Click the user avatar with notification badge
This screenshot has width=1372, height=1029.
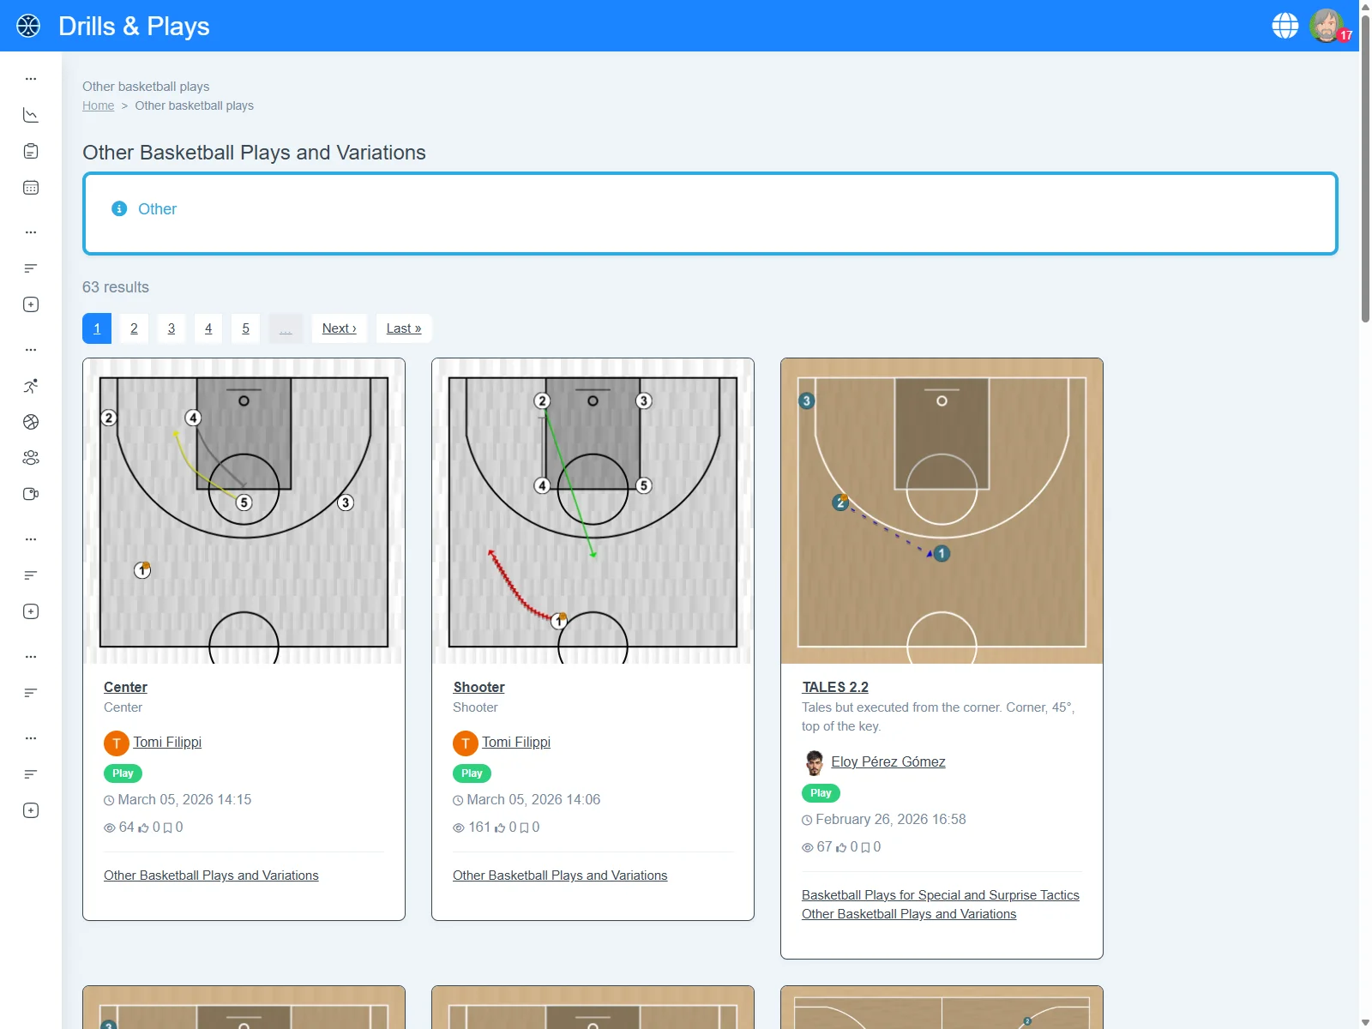(1327, 26)
